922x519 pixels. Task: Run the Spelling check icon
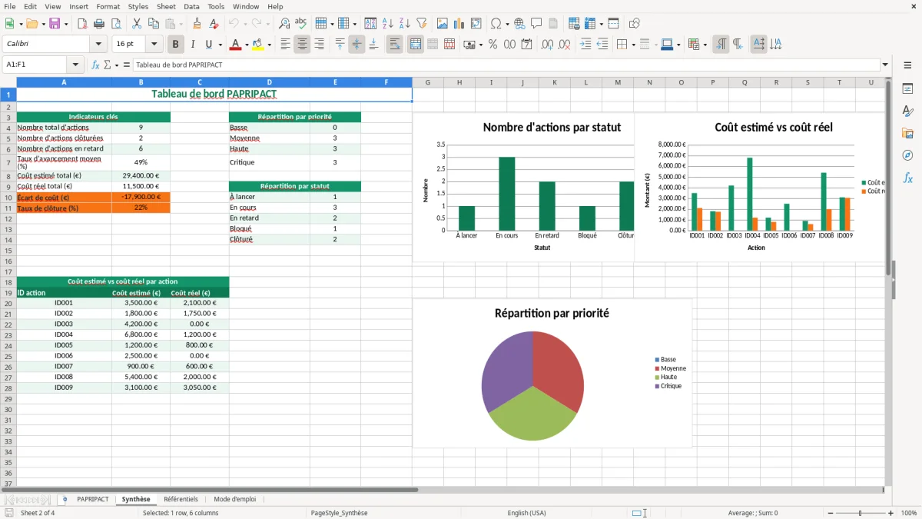(300, 24)
